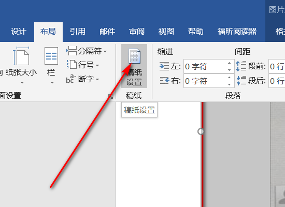Image resolution: width=285 pixels, height=207 pixels.
Task: Expand the 行号 line numbers dropdown
Action: tap(97, 65)
